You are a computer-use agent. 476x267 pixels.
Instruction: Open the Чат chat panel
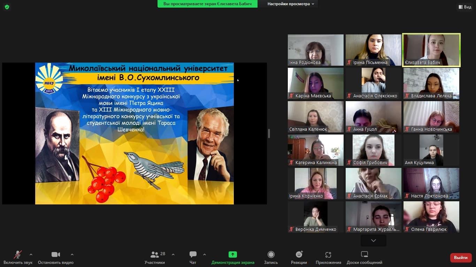click(193, 257)
